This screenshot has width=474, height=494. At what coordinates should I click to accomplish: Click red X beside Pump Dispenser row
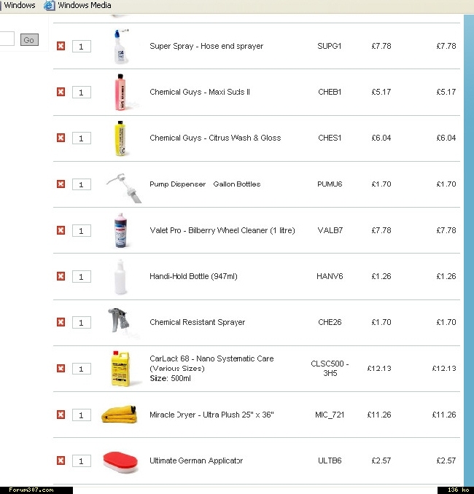point(61,184)
